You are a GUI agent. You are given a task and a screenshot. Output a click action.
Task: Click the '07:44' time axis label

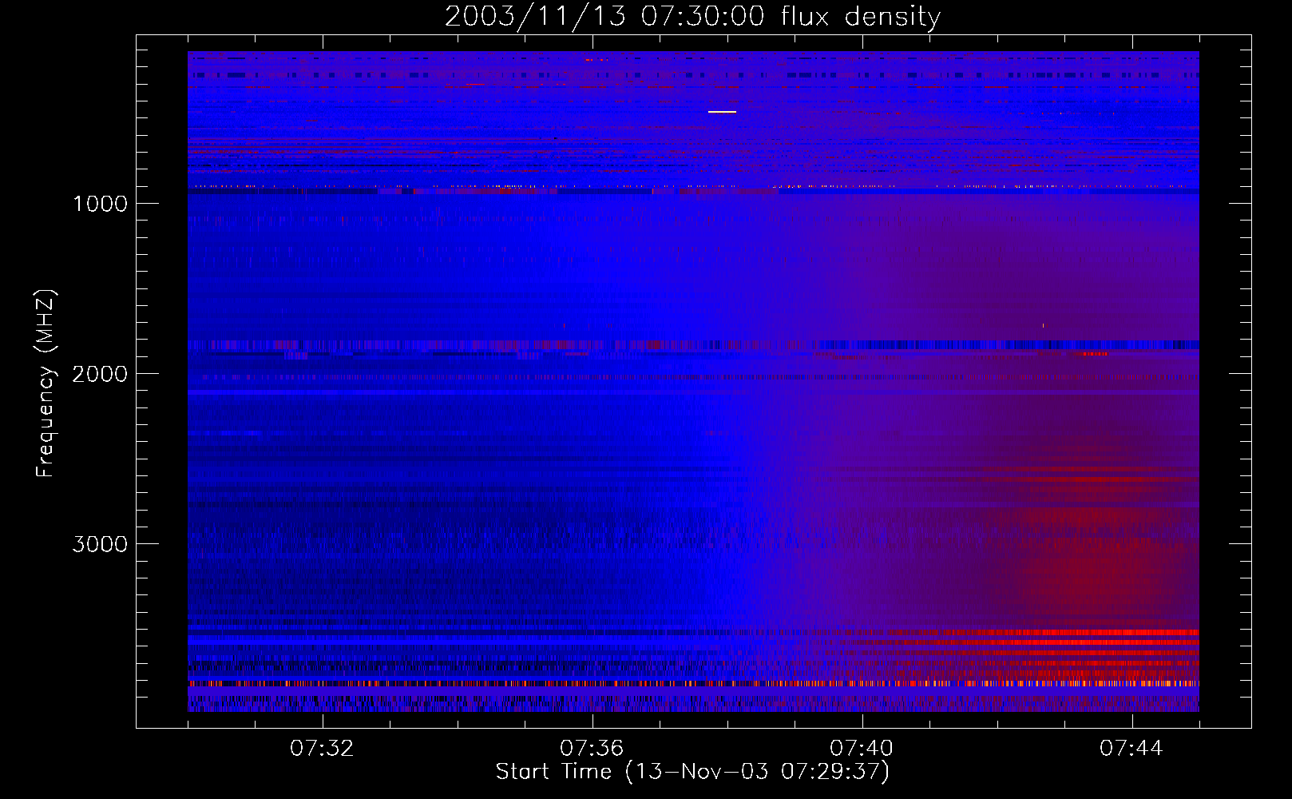coord(1131,749)
